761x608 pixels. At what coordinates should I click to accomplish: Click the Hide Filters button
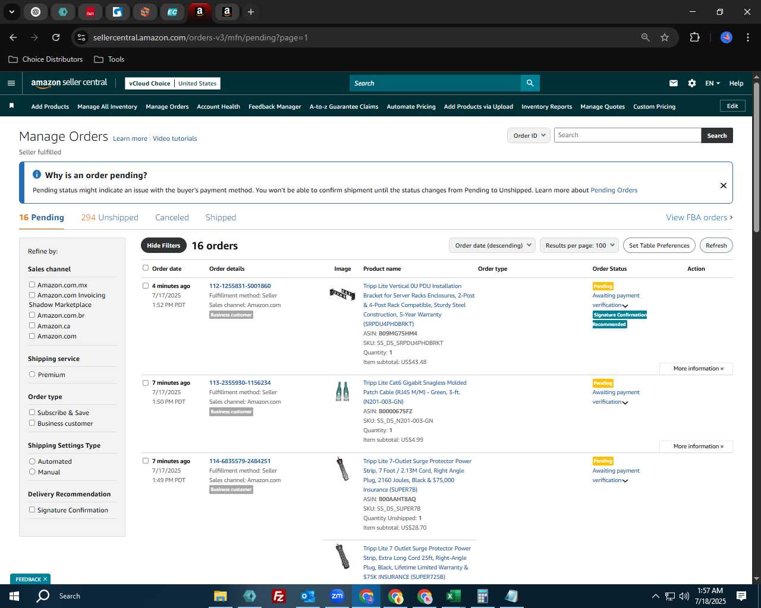tap(163, 245)
